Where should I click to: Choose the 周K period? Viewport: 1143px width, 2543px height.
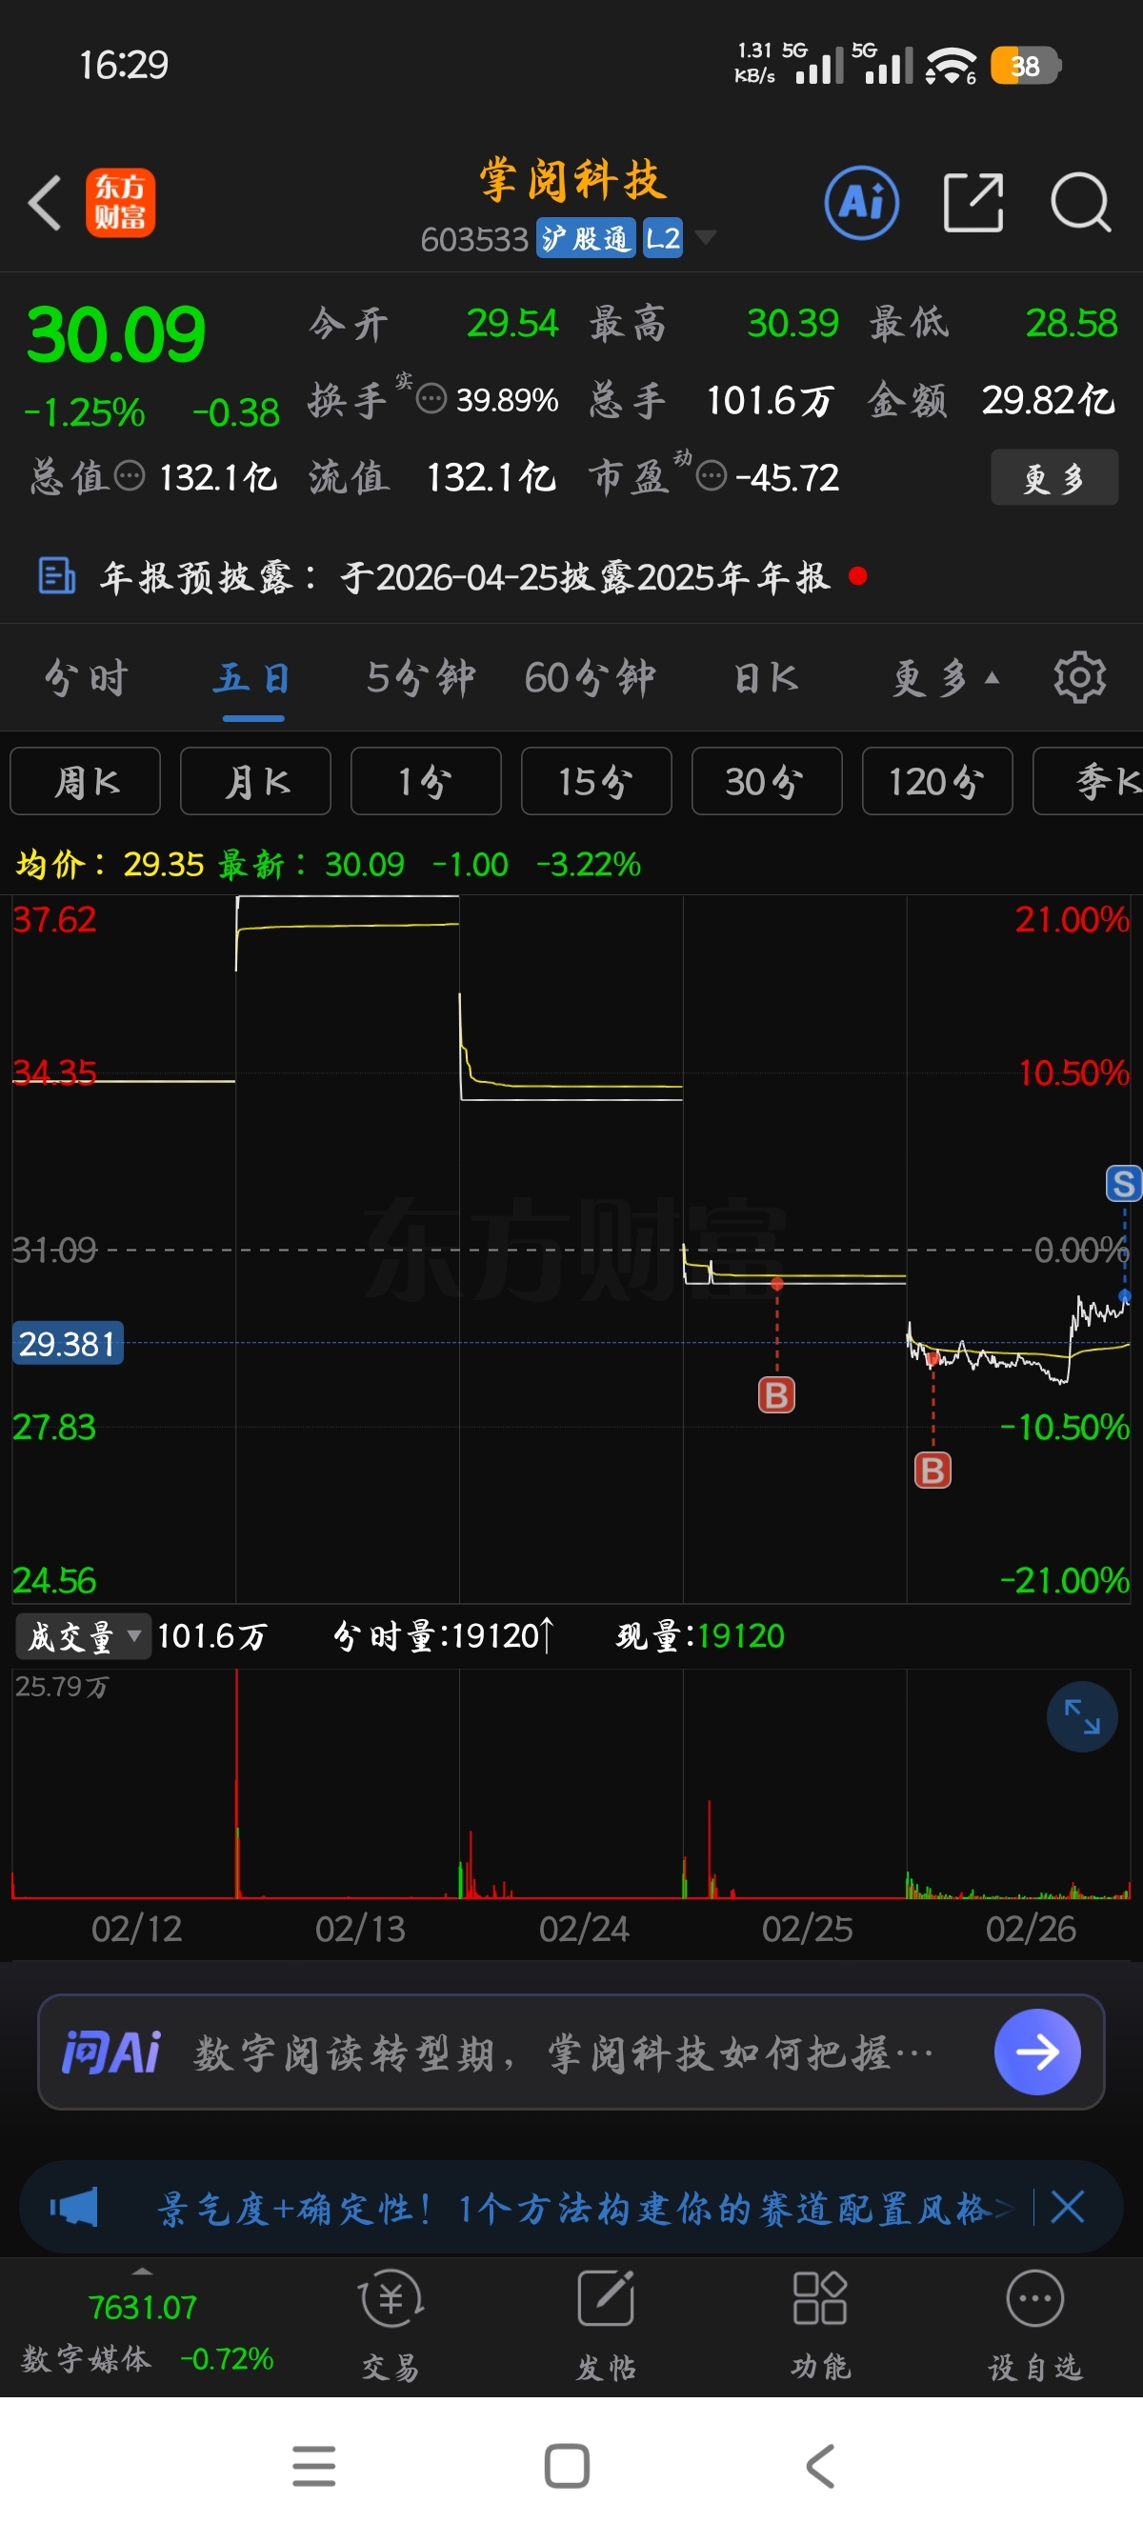[86, 782]
